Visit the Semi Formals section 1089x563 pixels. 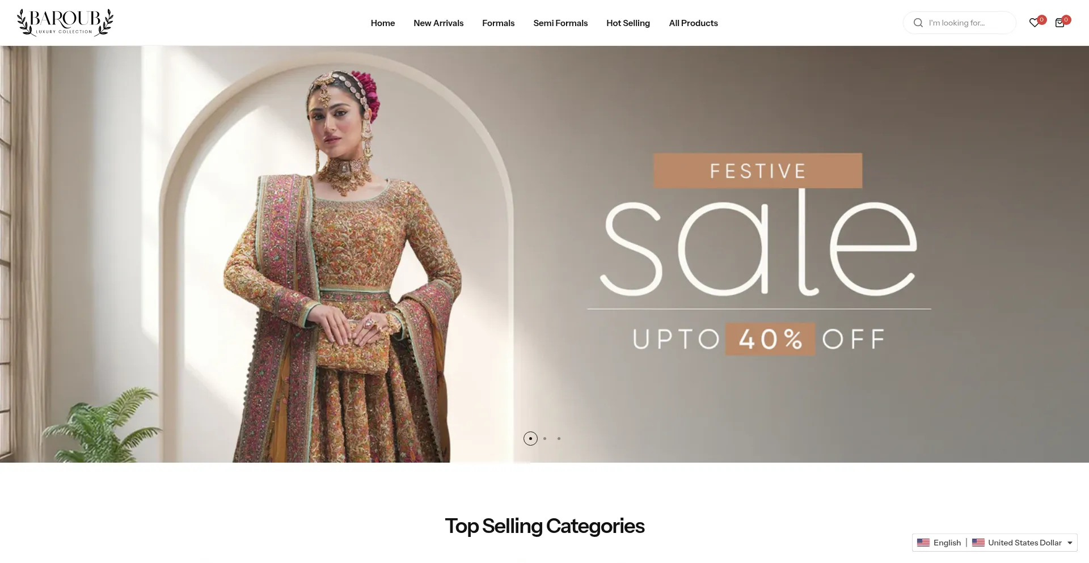coord(560,23)
